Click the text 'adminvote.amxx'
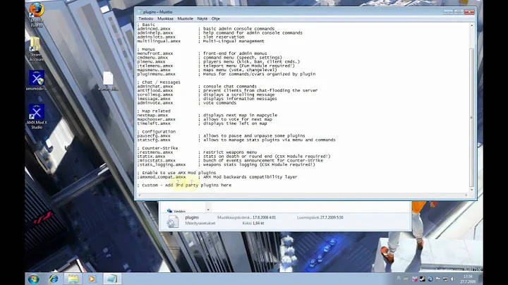Screen dimensions: 508x285 tap(155, 103)
